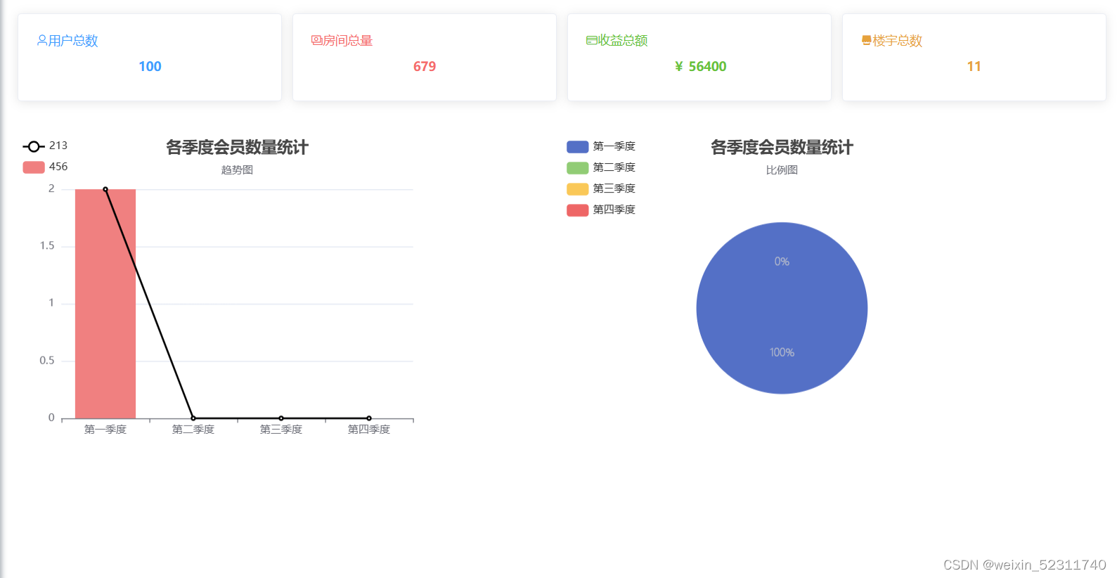Toggle the 456 bar series legend
Viewport: 1117px width, 578px height.
(x=45, y=167)
